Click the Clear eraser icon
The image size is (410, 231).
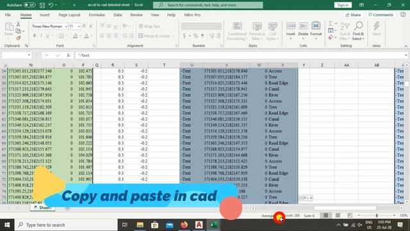pos(331,38)
